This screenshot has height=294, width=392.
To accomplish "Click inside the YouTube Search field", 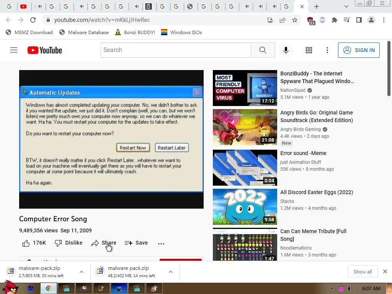I will [176, 50].
